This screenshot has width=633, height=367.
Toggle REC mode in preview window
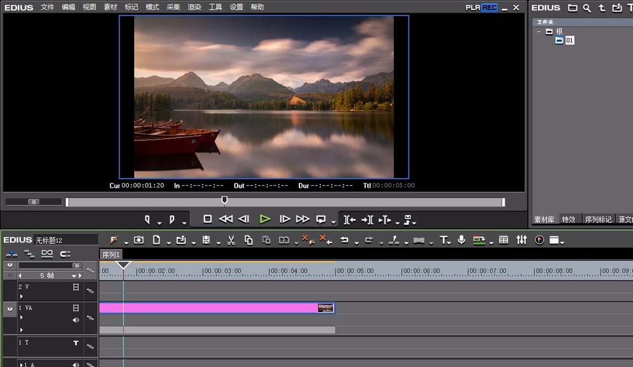(489, 8)
